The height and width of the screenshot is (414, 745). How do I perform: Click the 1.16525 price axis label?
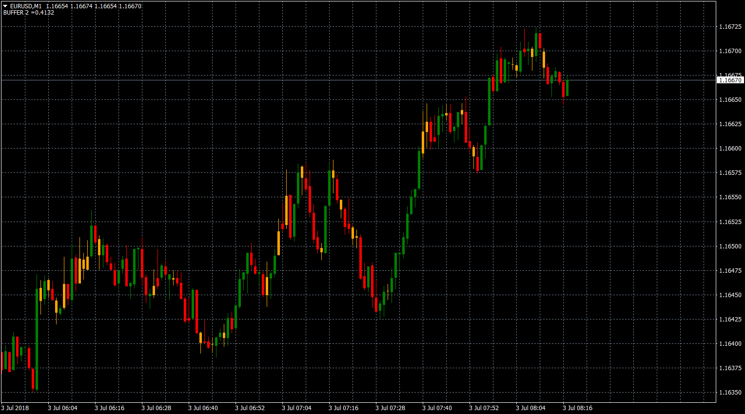click(x=730, y=222)
